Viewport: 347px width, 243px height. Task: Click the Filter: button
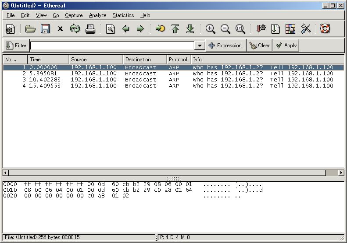16,46
